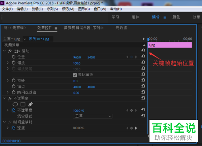Open the Edit (编辑) menu
Image resolution: width=202 pixels, height=146 pixels.
[x=22, y=9]
